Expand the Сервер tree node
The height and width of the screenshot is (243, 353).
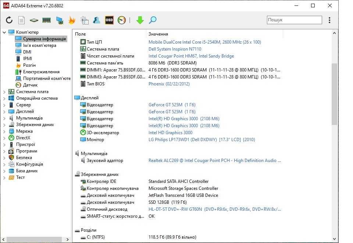4,105
